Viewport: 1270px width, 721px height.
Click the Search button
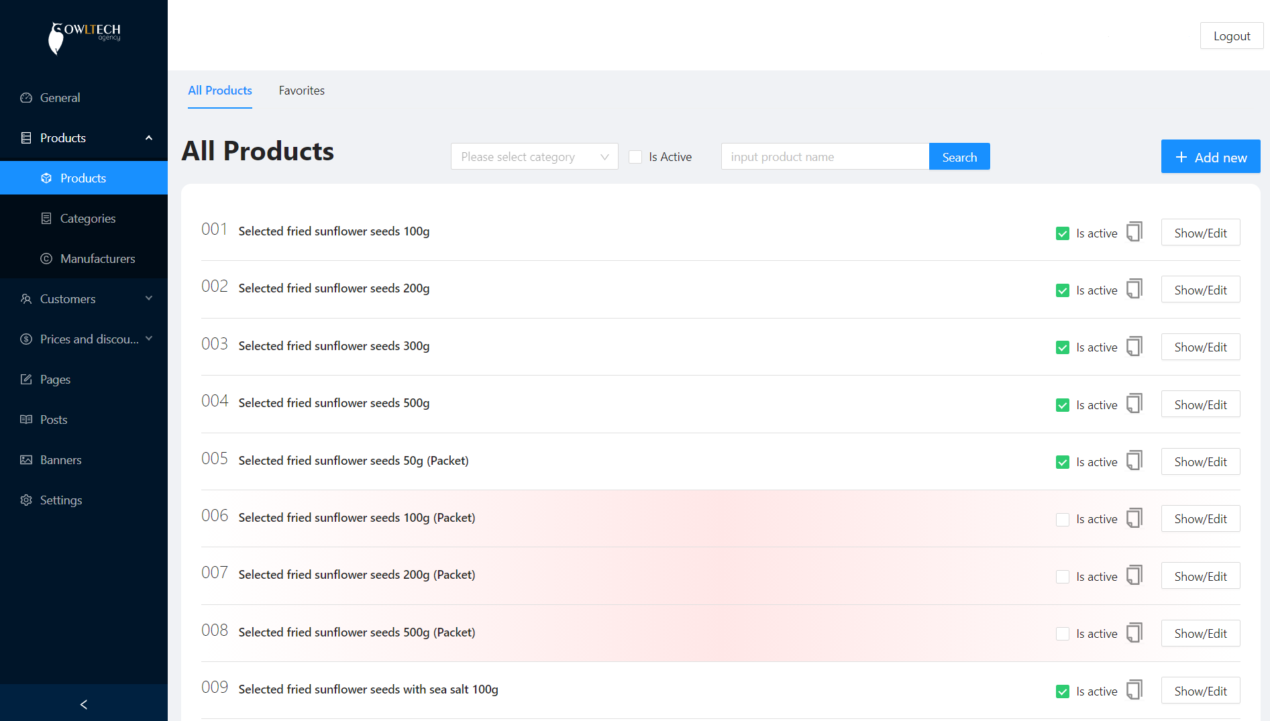click(x=959, y=156)
